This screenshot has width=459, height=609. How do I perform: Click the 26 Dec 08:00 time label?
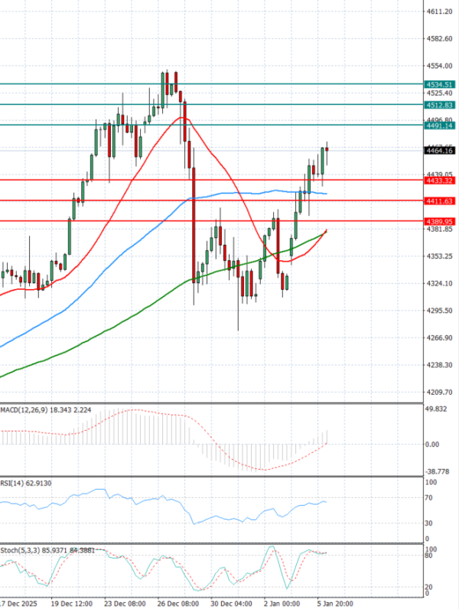(x=177, y=602)
